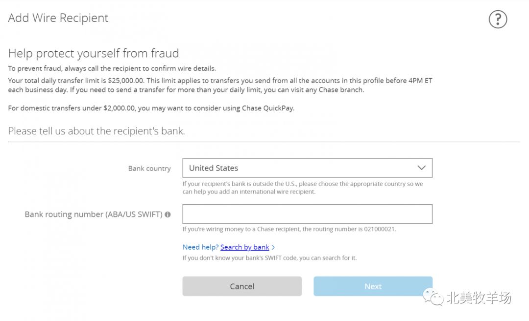Click the Need help? text
The height and width of the screenshot is (321, 529).
[200, 247]
